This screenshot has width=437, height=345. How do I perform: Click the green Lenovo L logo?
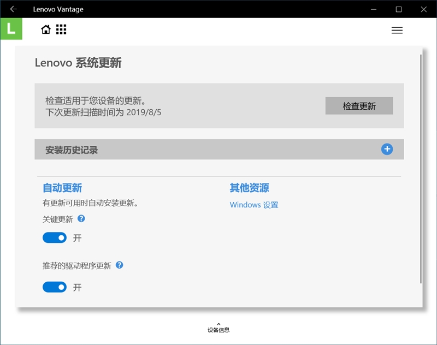click(x=11, y=29)
